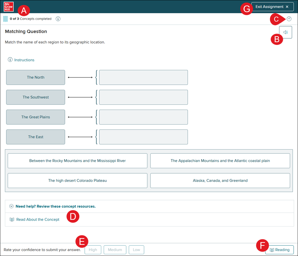Open the Reading button at bottom right

279,250
